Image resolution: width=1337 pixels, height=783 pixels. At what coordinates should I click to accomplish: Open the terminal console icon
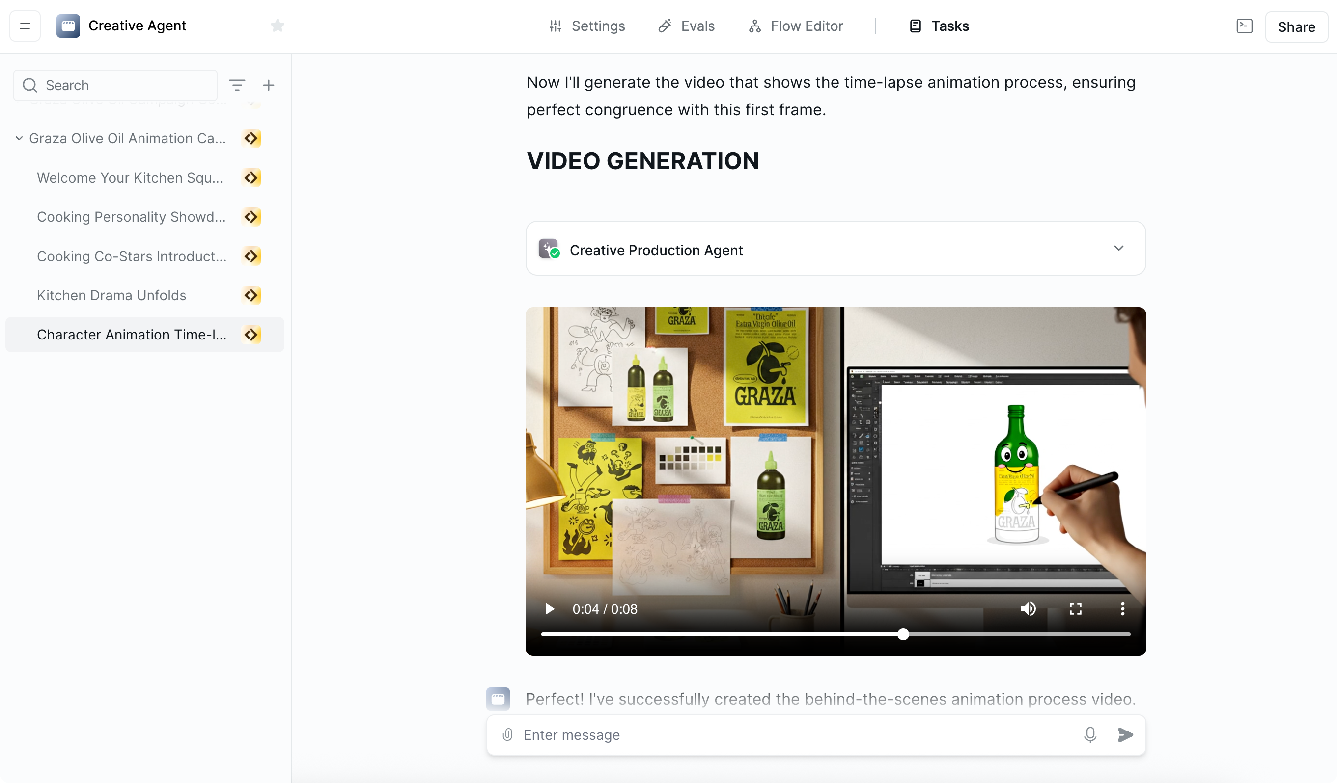click(1244, 26)
